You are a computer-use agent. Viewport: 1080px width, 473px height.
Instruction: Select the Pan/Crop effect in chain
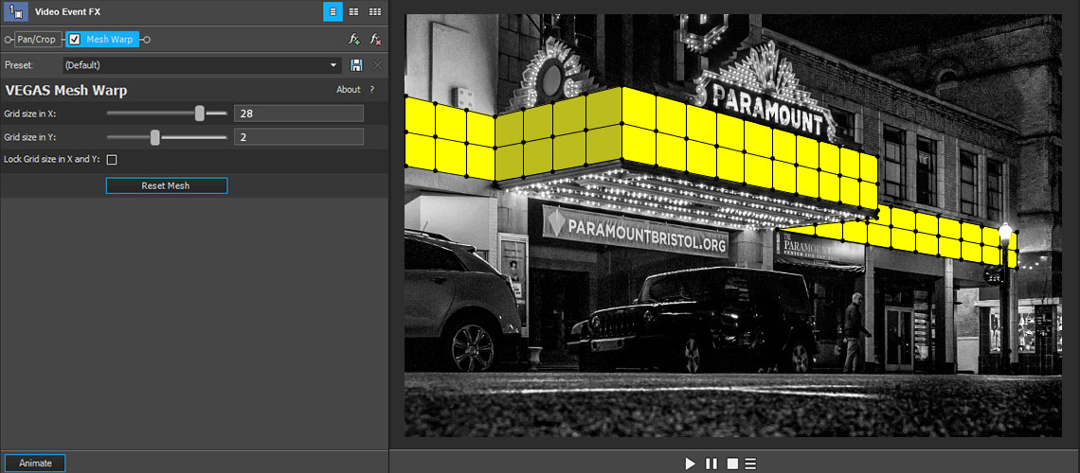pyautogui.click(x=38, y=39)
